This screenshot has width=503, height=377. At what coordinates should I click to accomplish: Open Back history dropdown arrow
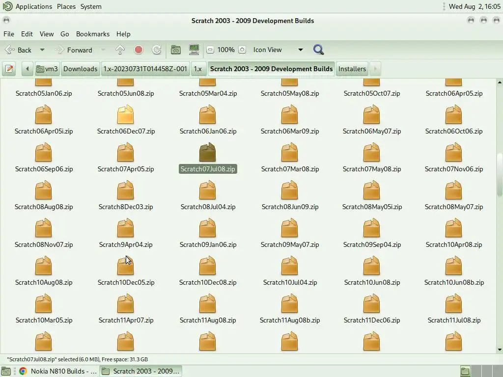pyautogui.click(x=42, y=50)
